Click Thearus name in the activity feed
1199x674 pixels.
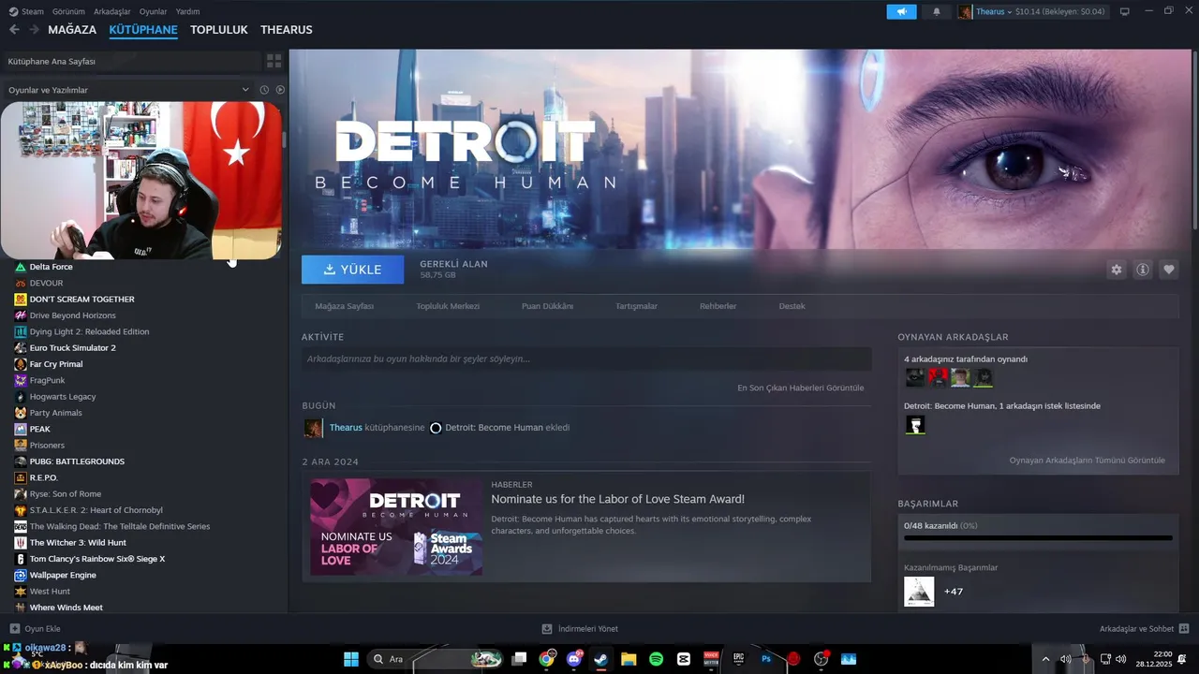click(x=346, y=428)
